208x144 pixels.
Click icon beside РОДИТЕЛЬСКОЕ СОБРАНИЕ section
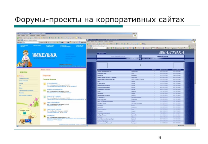tap(44, 110)
